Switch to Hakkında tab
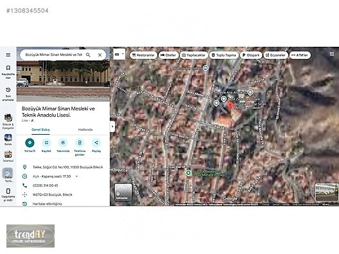This screenshot has width=339, height=254. 85,130
